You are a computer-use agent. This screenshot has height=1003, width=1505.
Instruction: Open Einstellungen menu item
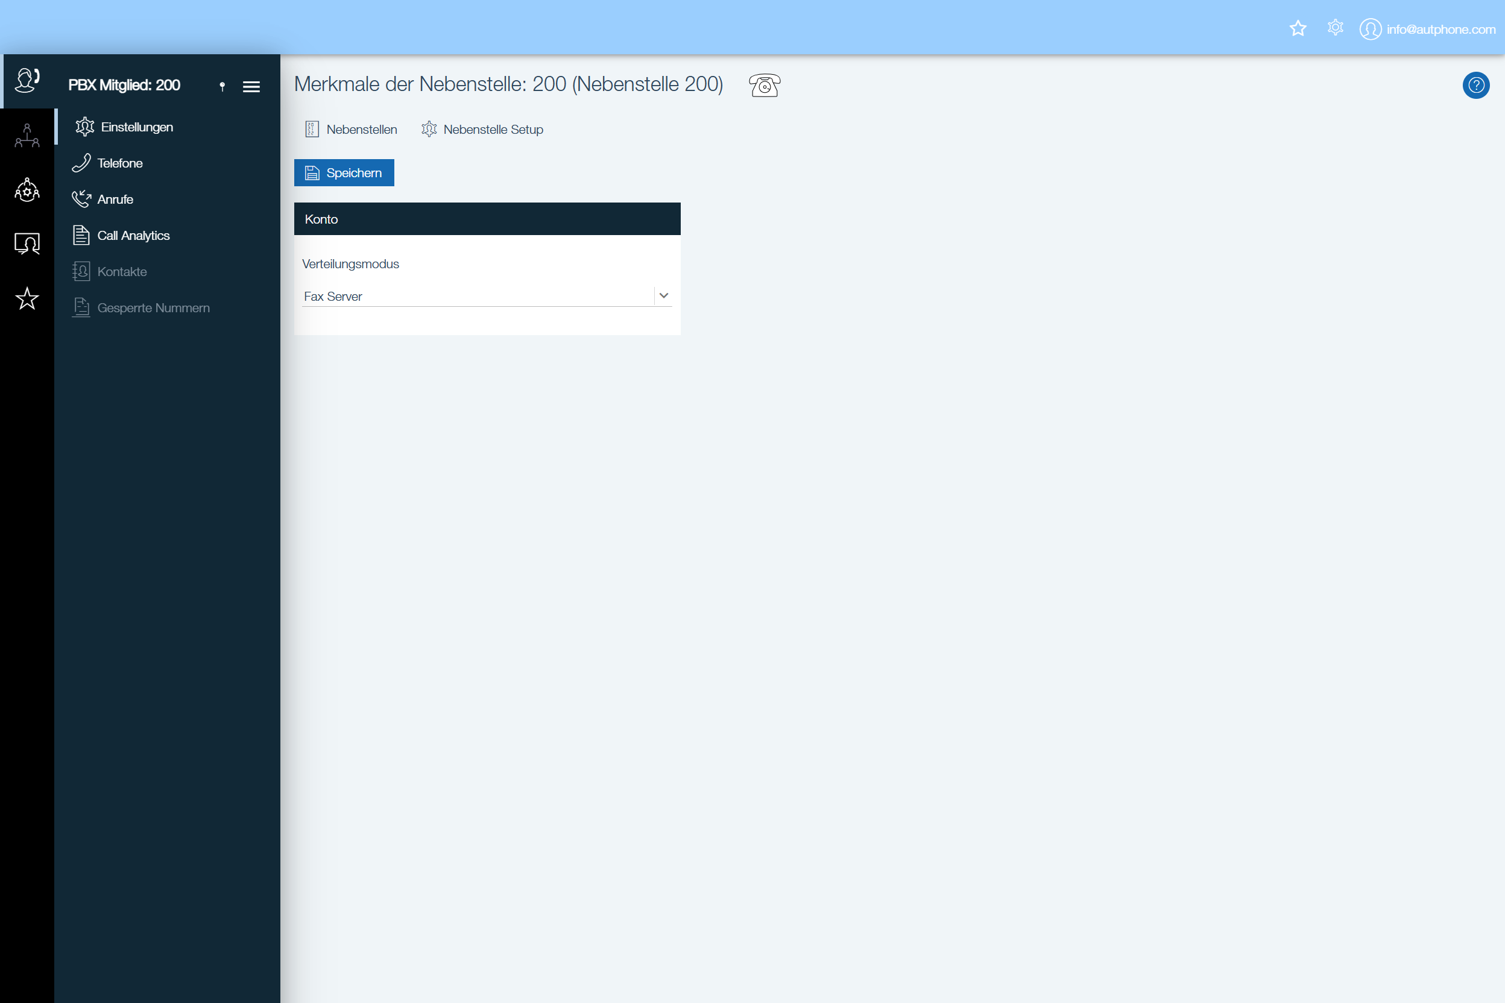click(x=136, y=127)
